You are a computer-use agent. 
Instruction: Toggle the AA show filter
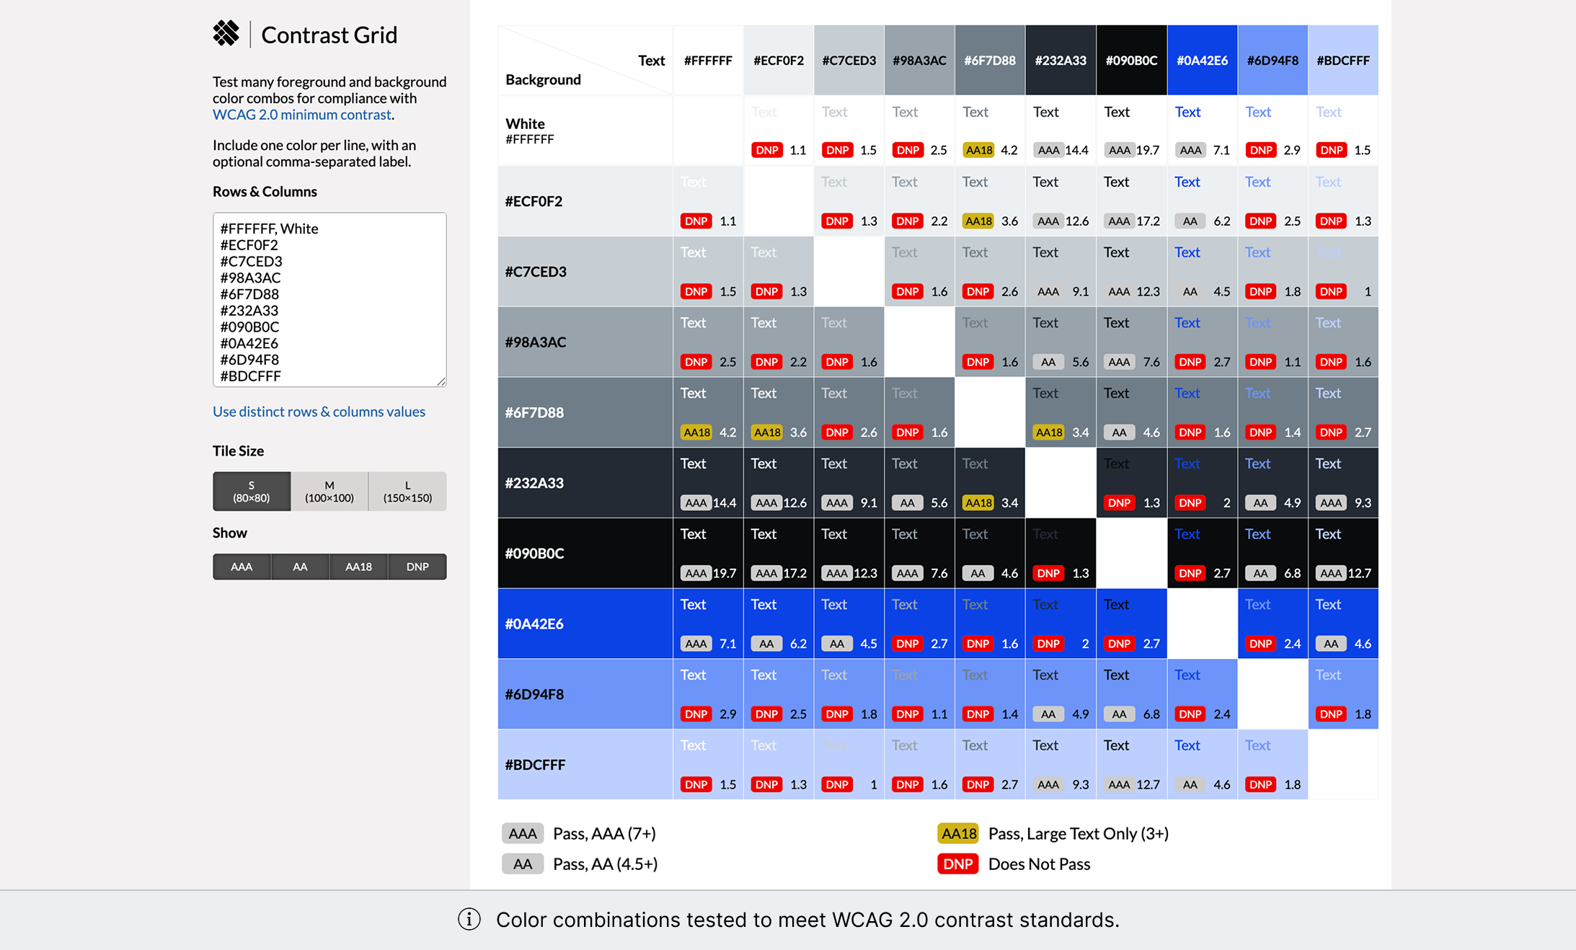(300, 567)
